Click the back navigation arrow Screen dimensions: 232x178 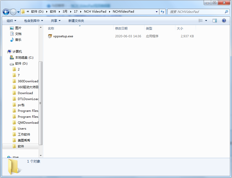[x=6, y=12]
